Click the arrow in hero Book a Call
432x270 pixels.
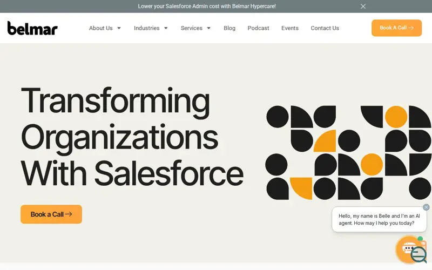[x=69, y=214]
